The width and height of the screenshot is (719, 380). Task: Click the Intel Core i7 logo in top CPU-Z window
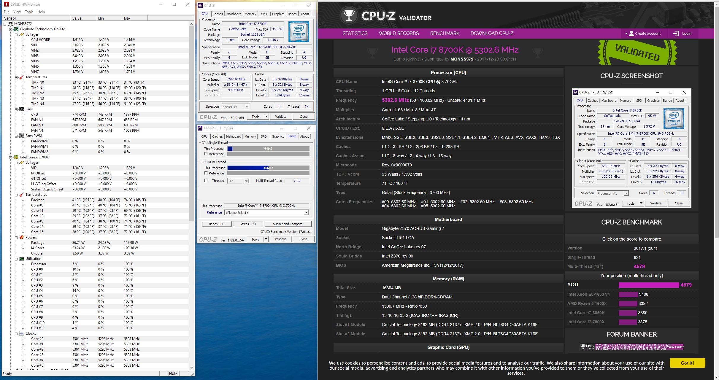point(299,32)
